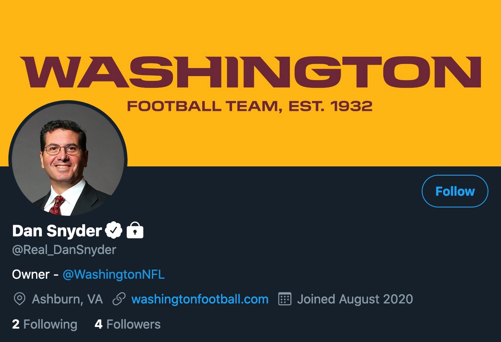Visit the washingtonfootball.com website link
Image resolution: width=501 pixels, height=342 pixels.
200,299
